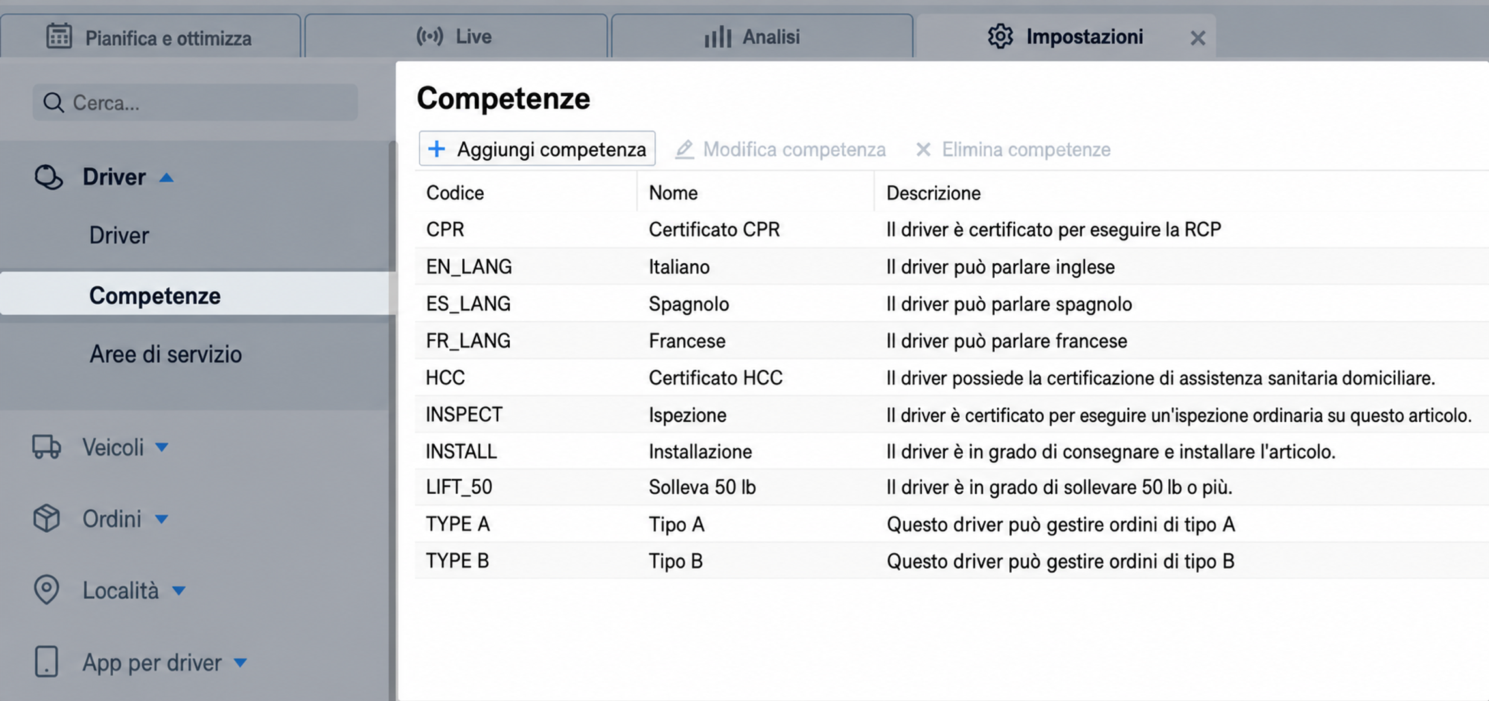This screenshot has width=1489, height=701.
Task: Select the INSTALL code cell
Action: pyautogui.click(x=461, y=451)
